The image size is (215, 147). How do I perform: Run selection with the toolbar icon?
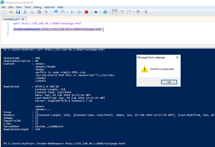(x=79, y=12)
